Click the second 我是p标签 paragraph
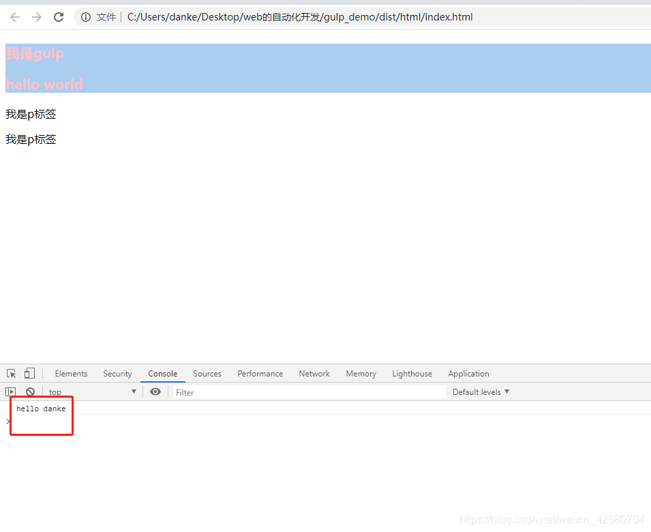651x532 pixels. pyautogui.click(x=31, y=140)
